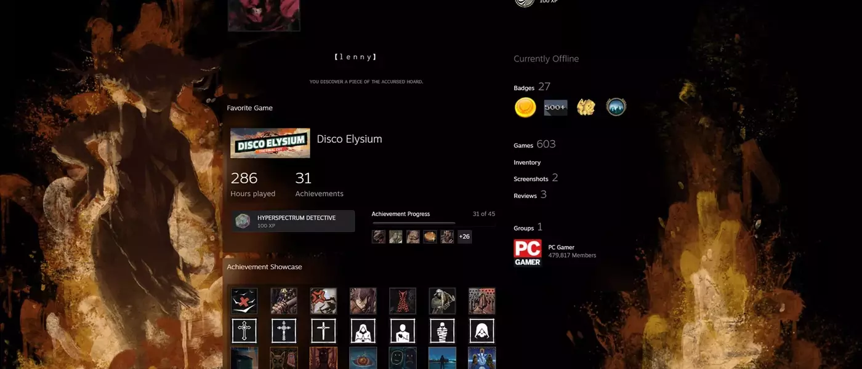This screenshot has width=862, height=369.
Task: View the Screenshots 2 link
Action: click(536, 178)
